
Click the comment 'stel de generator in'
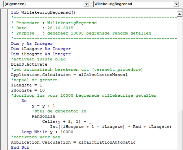tap(59, 111)
